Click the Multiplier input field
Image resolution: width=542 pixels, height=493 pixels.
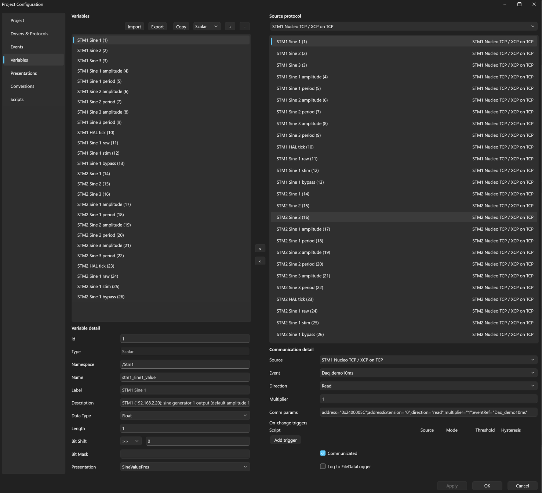[x=429, y=399]
